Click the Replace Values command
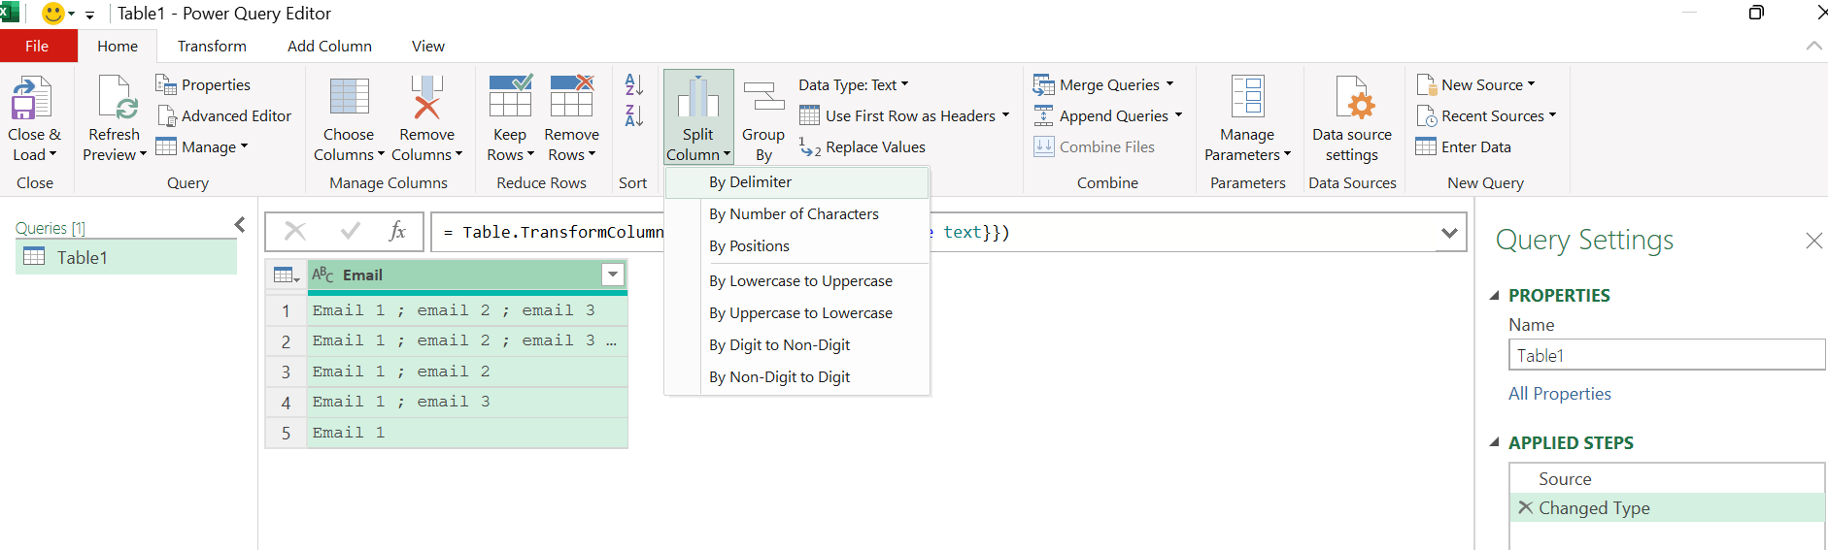This screenshot has height=550, width=1828. tap(862, 146)
